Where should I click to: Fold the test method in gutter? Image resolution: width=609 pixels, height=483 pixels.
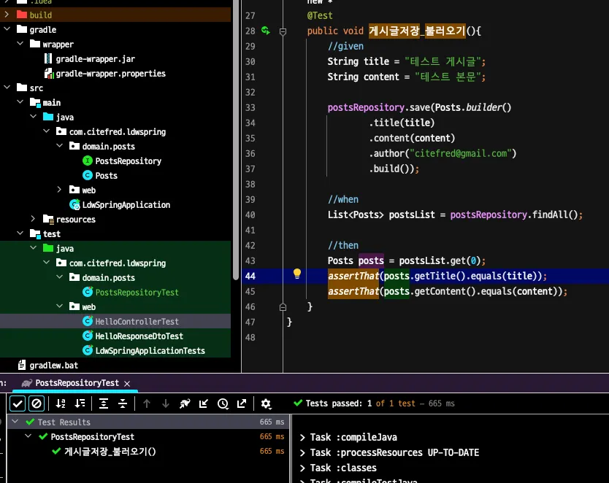point(283,31)
